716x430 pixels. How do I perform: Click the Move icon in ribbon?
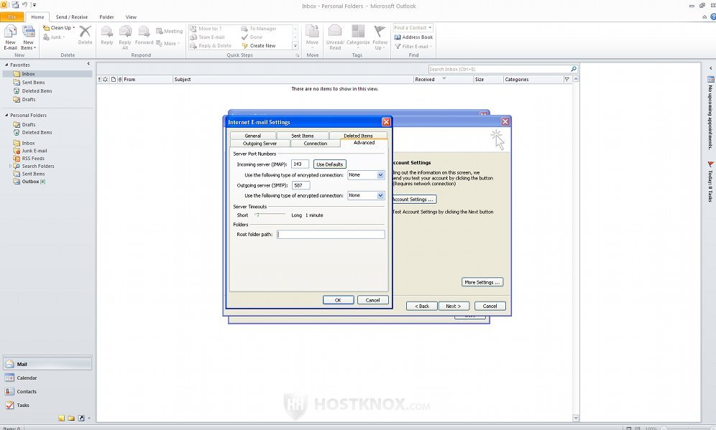(312, 32)
